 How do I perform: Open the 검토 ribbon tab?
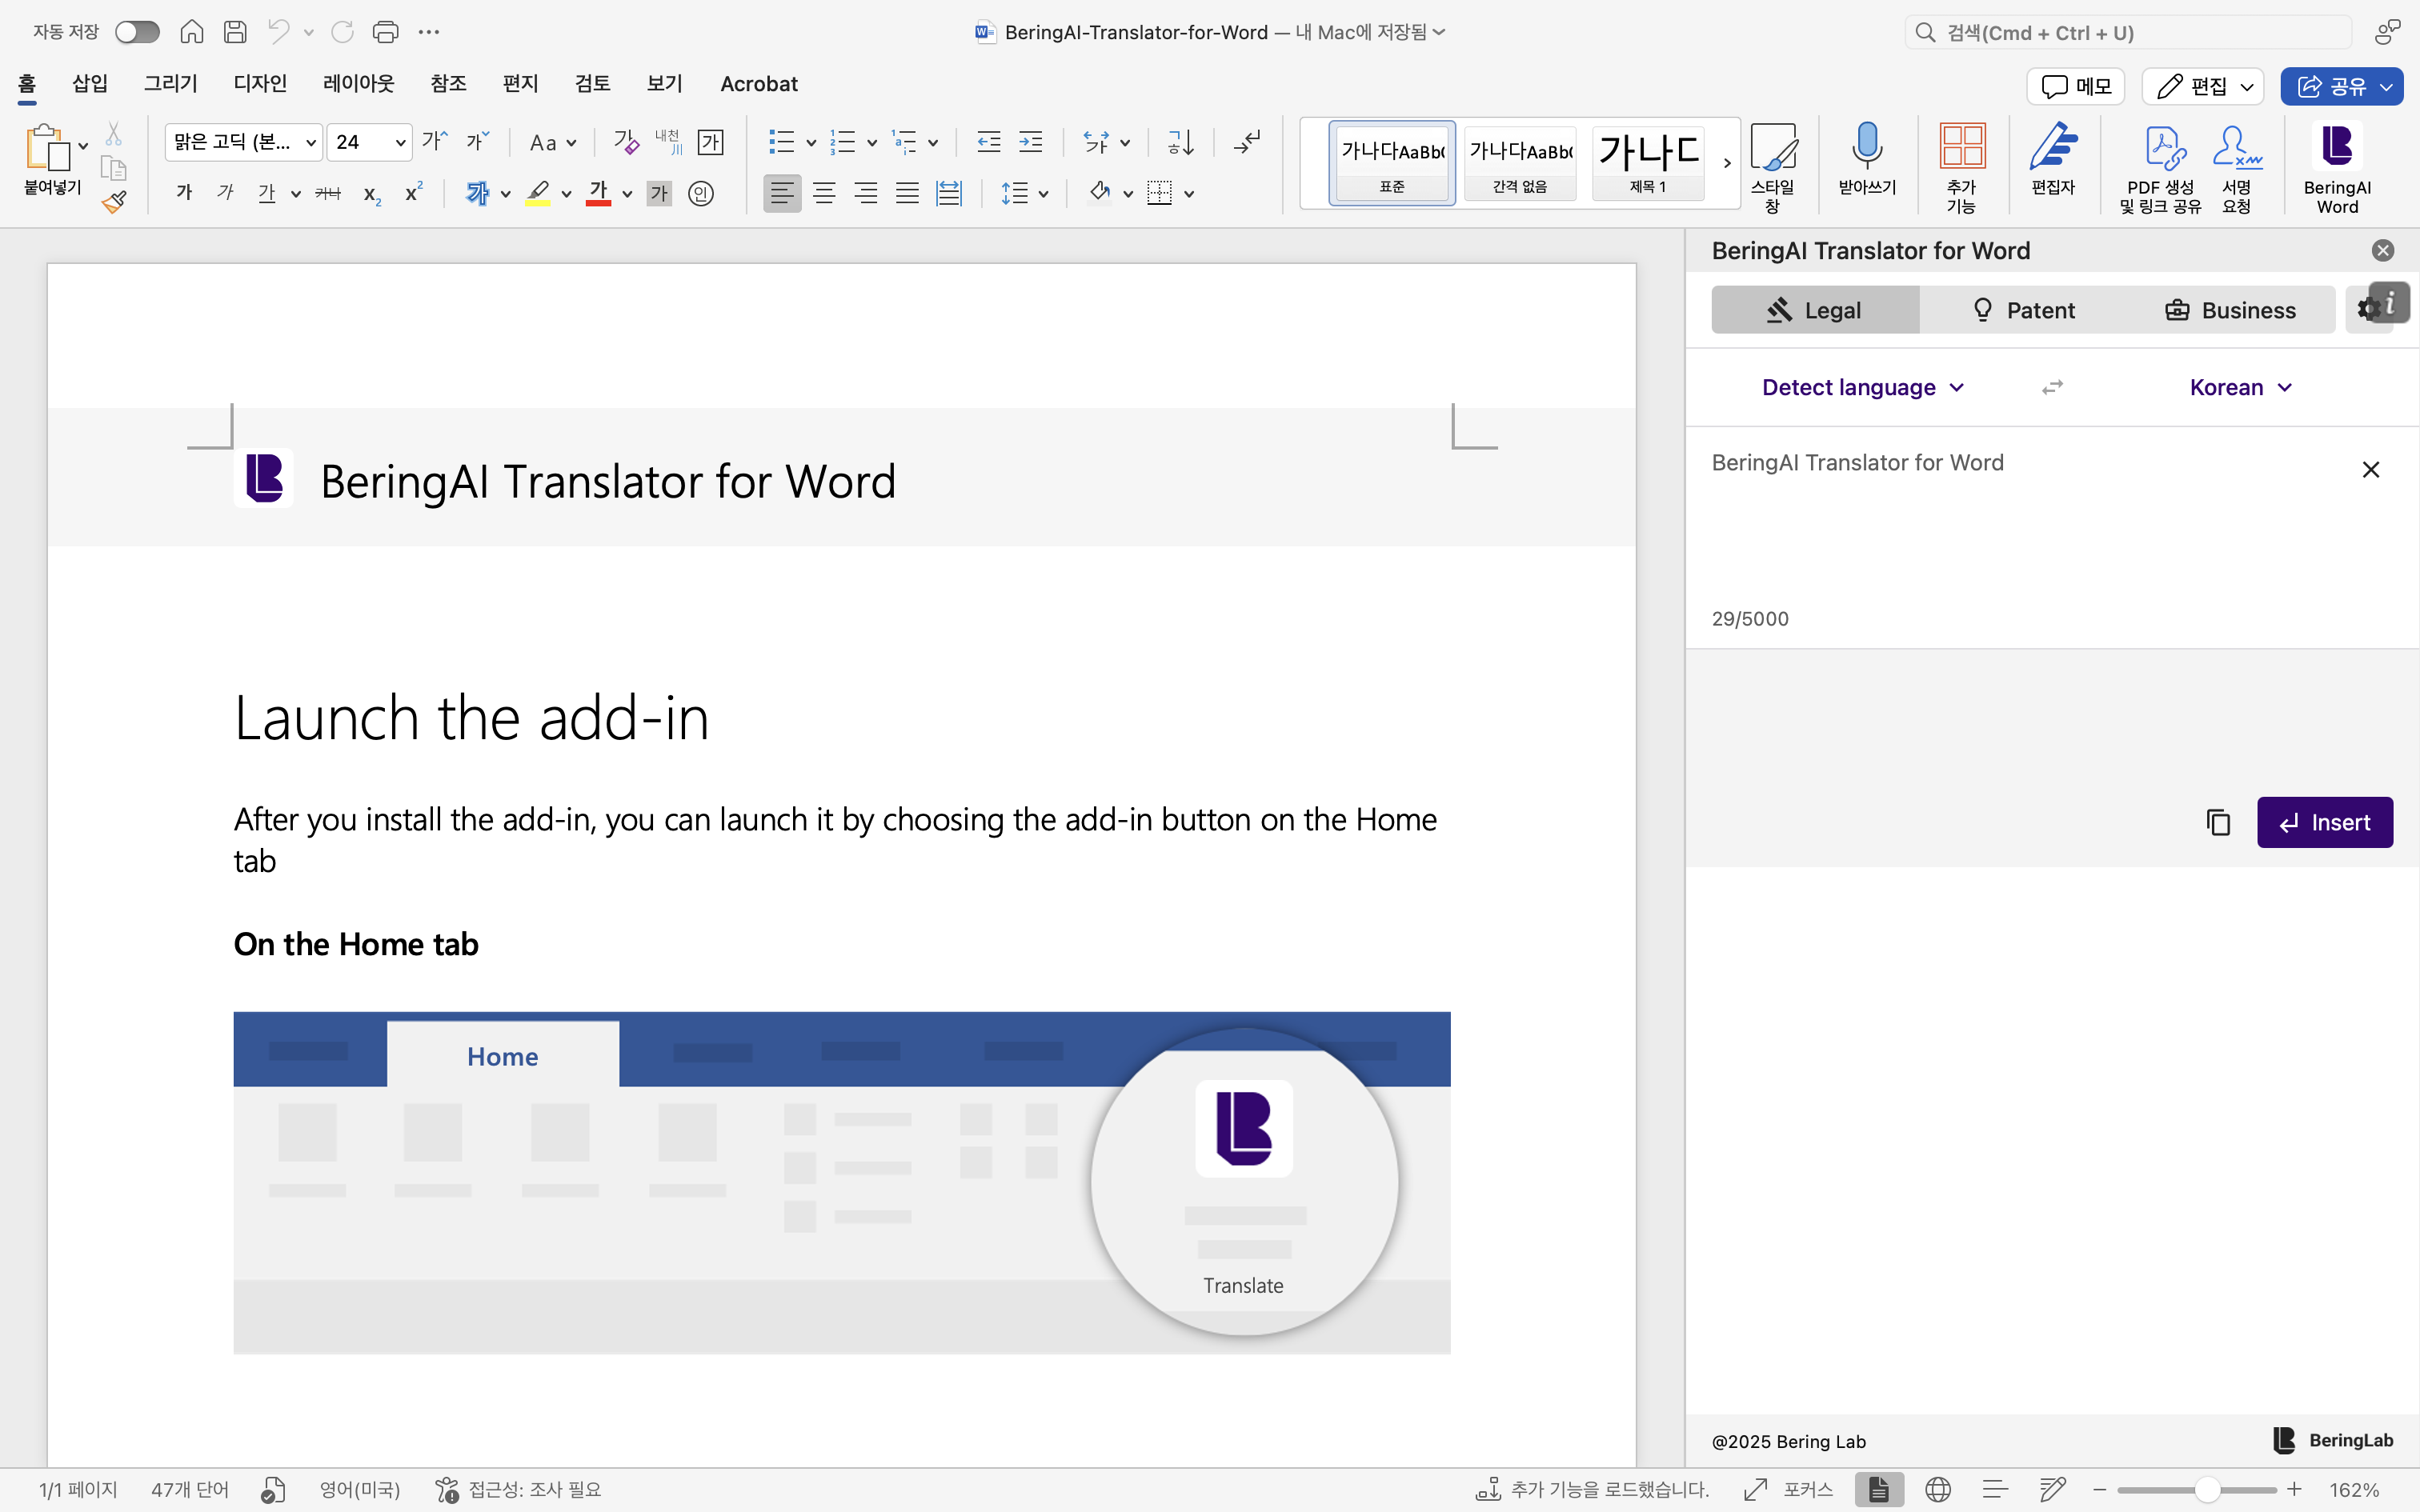click(x=592, y=84)
